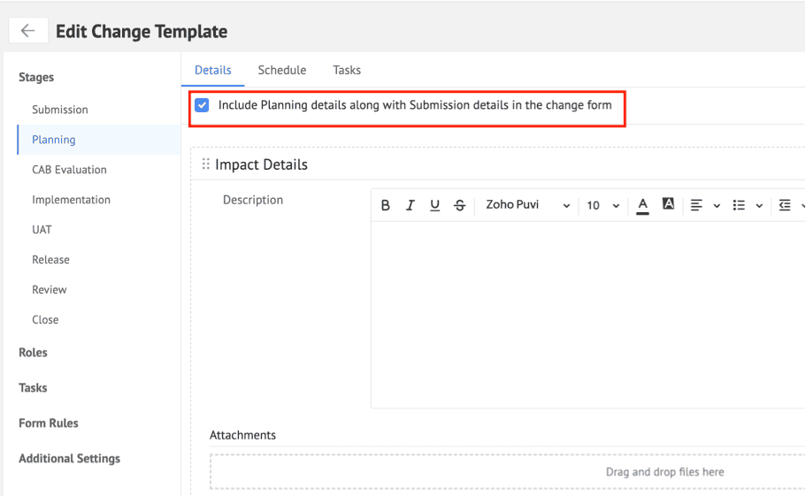Image resolution: width=806 pixels, height=496 pixels.
Task: Apply strikethrough formatting
Action: tap(459, 205)
